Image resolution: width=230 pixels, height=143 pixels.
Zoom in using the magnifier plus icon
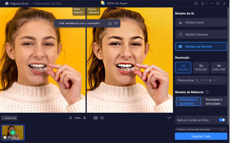(84, 118)
